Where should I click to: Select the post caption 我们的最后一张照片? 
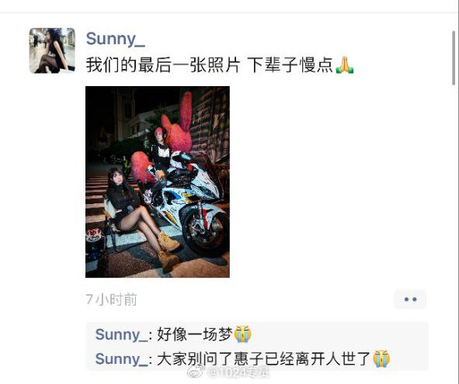click(x=163, y=64)
